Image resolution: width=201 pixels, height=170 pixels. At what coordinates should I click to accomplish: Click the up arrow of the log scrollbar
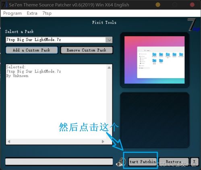point(109,67)
